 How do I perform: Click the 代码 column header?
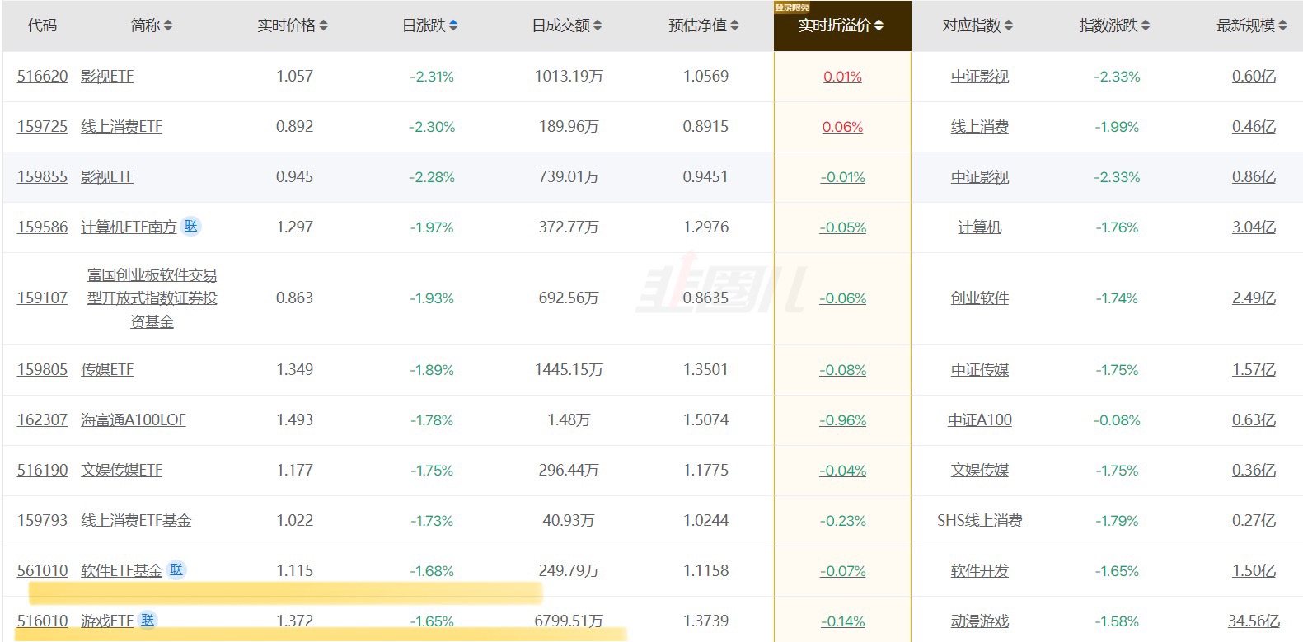click(43, 26)
